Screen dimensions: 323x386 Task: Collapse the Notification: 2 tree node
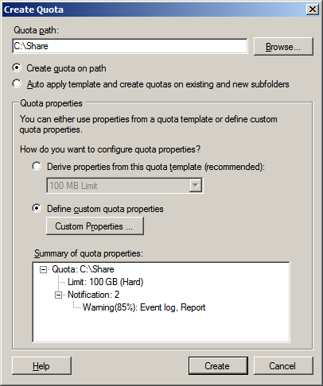click(x=58, y=295)
